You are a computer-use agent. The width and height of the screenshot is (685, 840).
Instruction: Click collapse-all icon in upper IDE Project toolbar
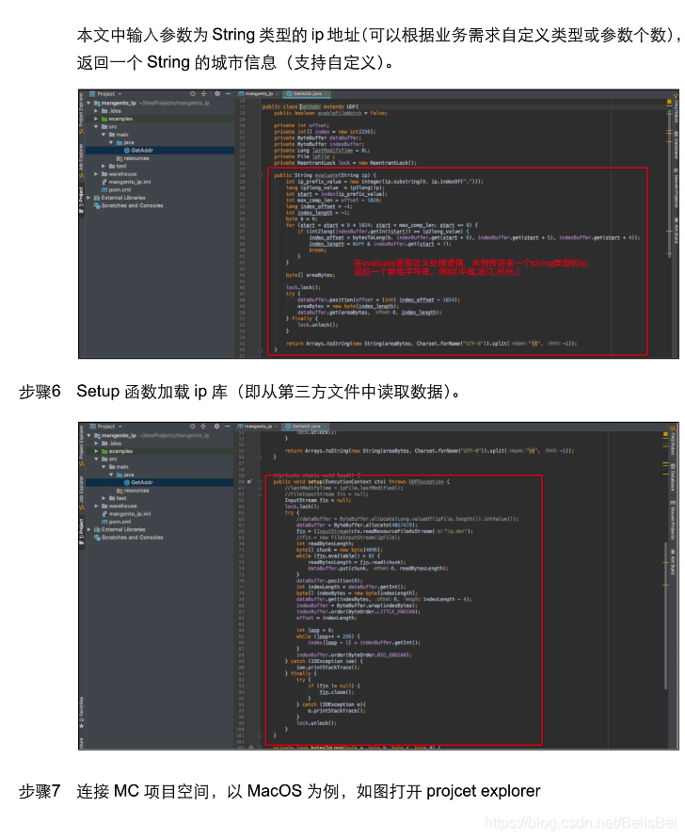coord(203,94)
